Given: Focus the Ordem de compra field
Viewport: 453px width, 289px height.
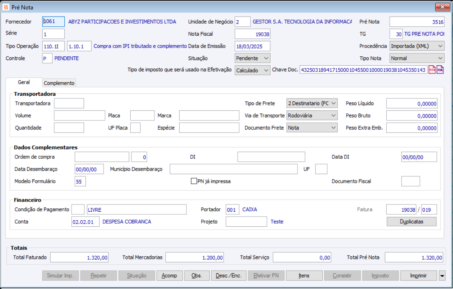Looking at the screenshot, I should click(x=102, y=157).
